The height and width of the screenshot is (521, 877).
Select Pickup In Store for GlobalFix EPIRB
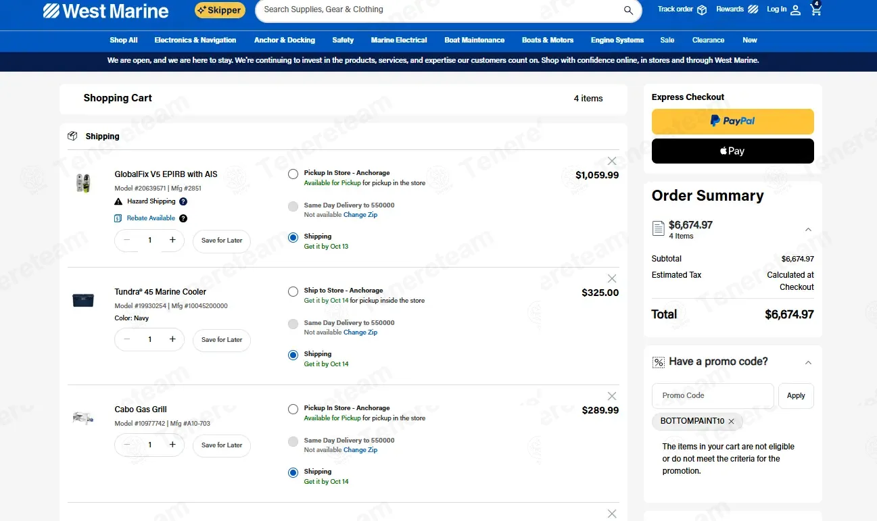coord(293,174)
